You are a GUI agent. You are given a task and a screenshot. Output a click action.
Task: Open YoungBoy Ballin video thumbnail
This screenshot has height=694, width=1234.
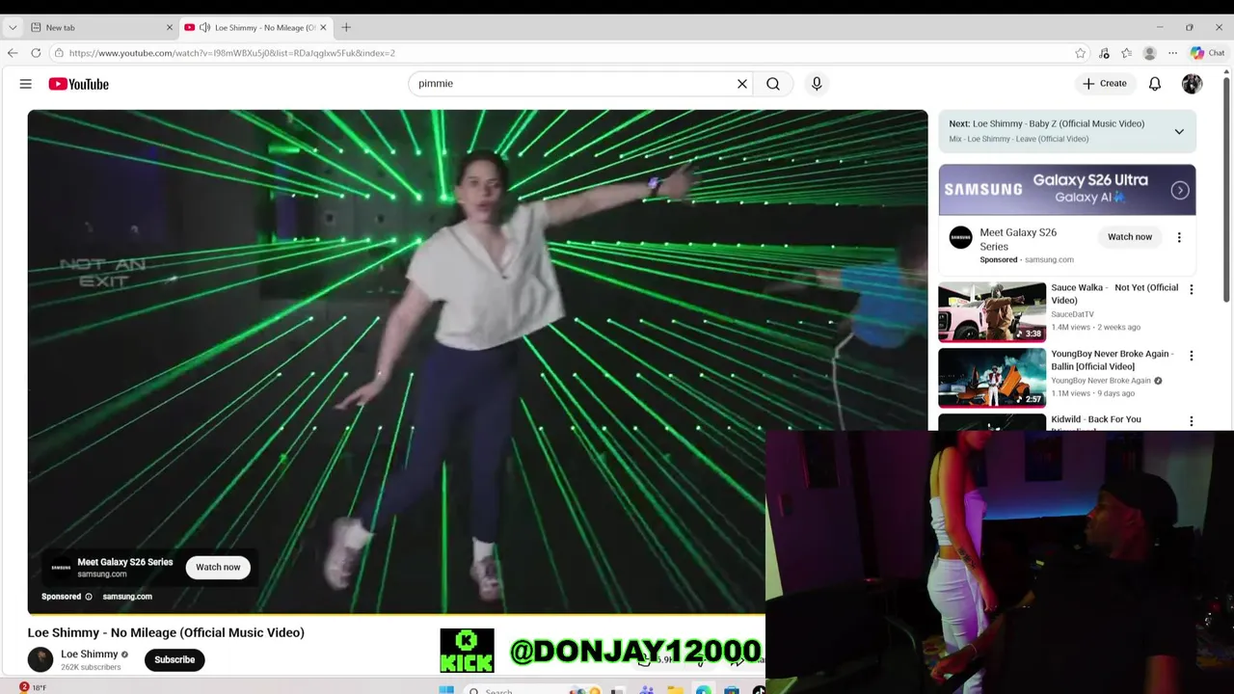tap(992, 378)
